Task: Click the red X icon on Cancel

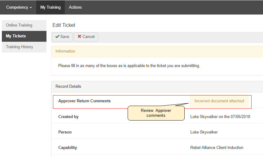Action: click(80, 37)
